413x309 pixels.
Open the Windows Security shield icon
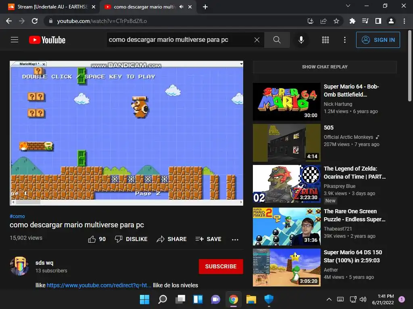tap(269, 299)
